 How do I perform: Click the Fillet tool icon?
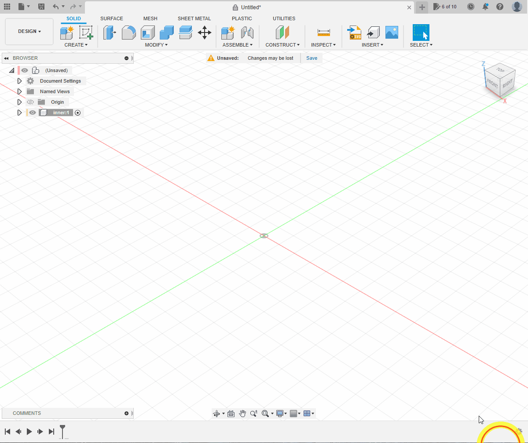tap(128, 33)
